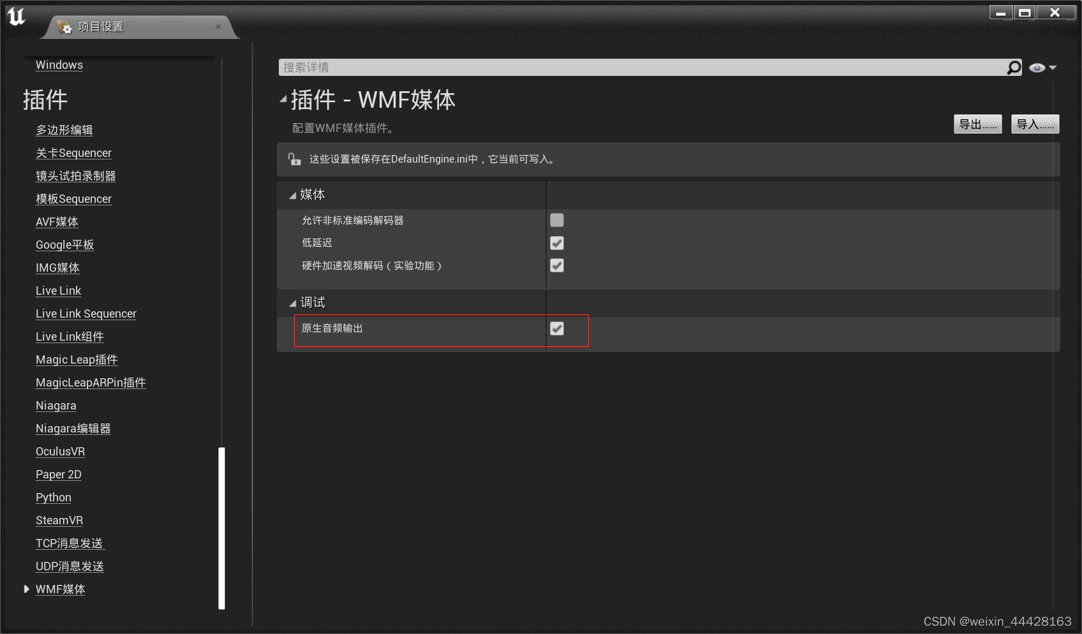Select the 项目设置 tab
The image size is (1082, 634).
[x=140, y=27]
